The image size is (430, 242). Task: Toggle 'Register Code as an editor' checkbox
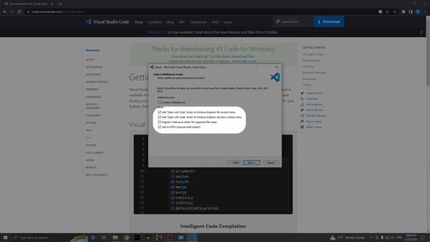click(159, 122)
